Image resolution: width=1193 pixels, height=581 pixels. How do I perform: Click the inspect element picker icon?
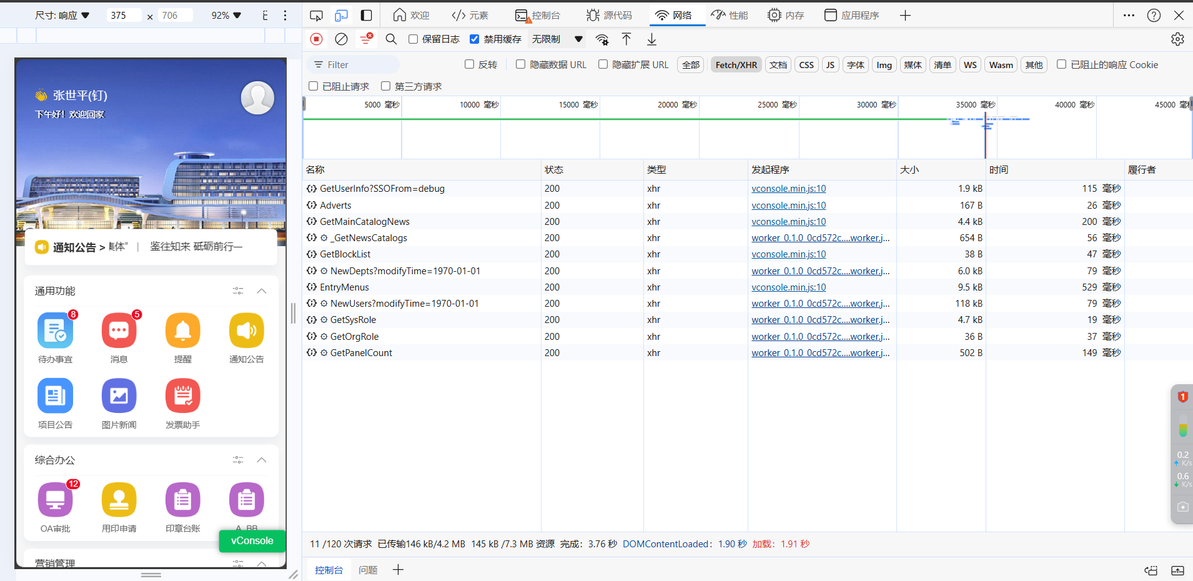pyautogui.click(x=317, y=15)
